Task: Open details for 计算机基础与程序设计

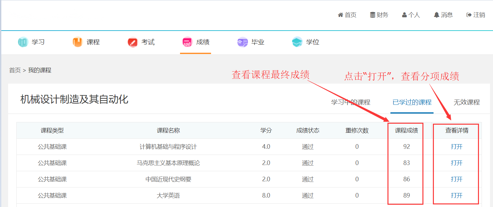Action: [456, 147]
